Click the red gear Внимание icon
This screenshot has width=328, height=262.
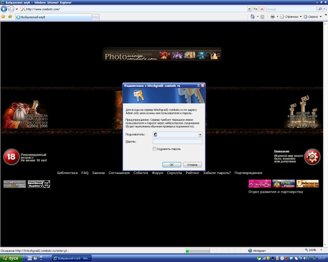point(312,157)
